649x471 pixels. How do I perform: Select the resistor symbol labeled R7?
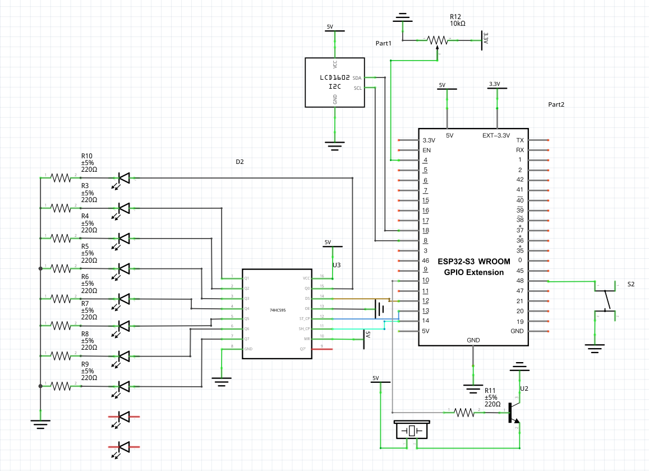pyautogui.click(x=61, y=326)
